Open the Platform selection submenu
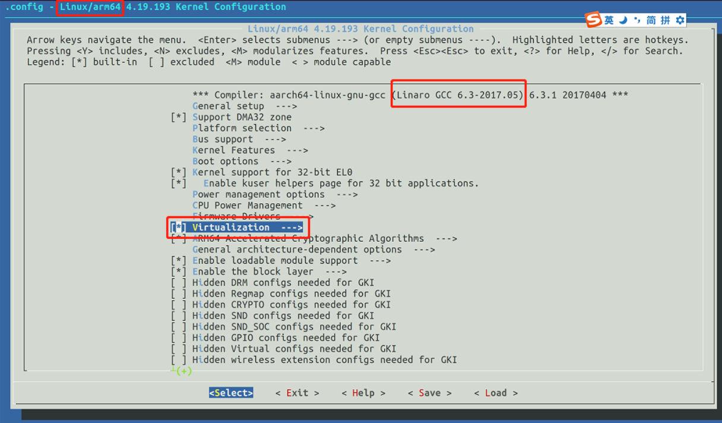The height and width of the screenshot is (423, 722). 258,128
